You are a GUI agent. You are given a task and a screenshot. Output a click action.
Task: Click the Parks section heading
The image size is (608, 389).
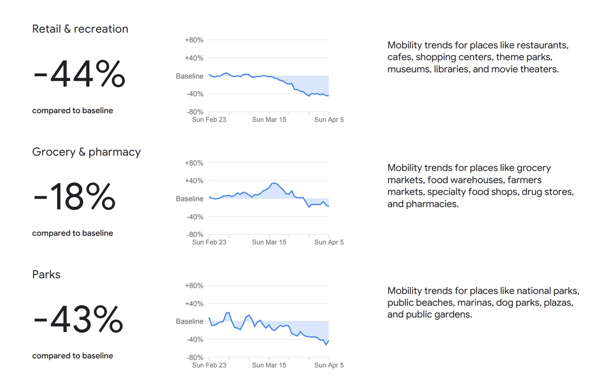pyautogui.click(x=46, y=275)
